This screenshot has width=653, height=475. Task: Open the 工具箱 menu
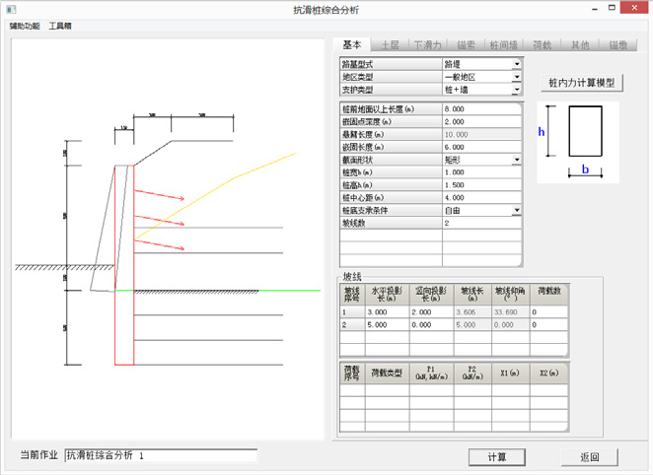point(61,25)
